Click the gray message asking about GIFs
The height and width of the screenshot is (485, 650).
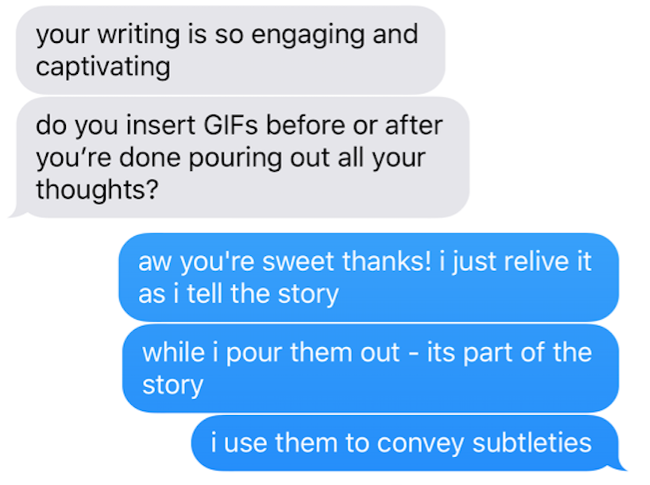point(242,157)
